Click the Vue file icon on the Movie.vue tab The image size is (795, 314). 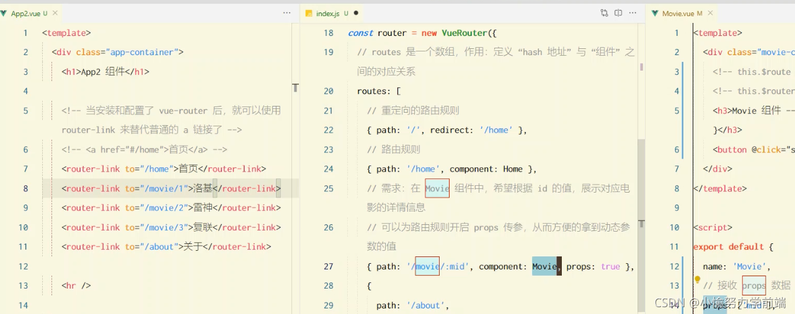click(x=655, y=13)
